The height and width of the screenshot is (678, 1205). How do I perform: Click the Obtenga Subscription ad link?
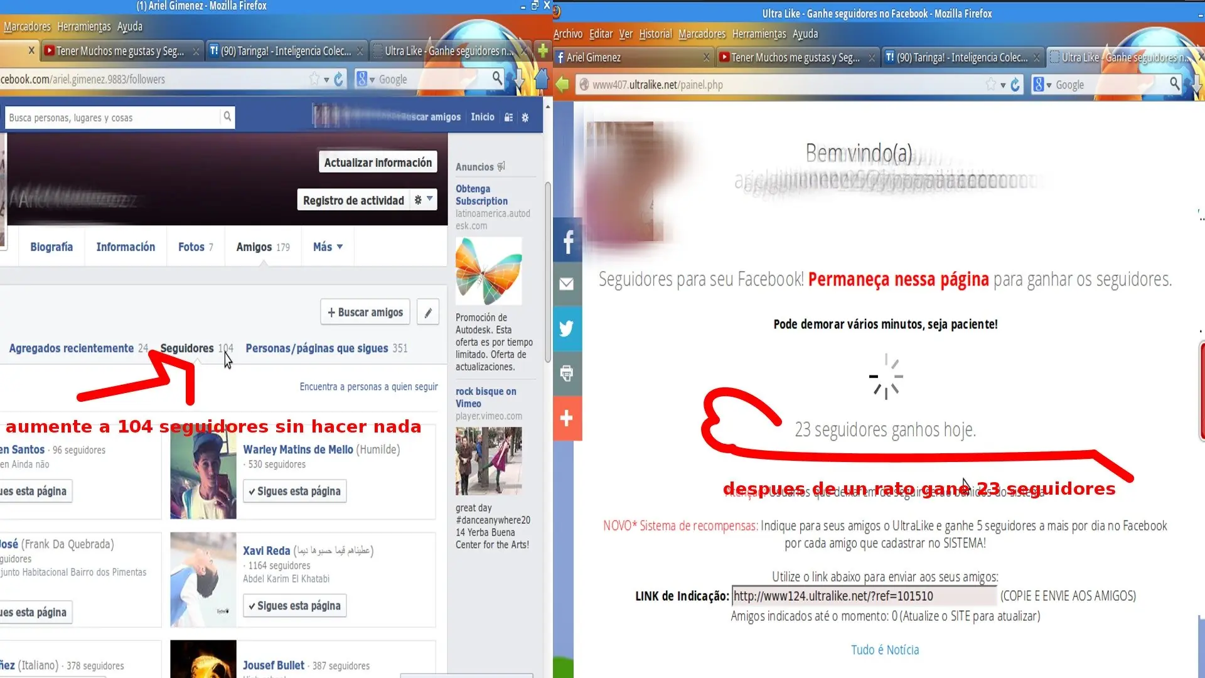481,195
